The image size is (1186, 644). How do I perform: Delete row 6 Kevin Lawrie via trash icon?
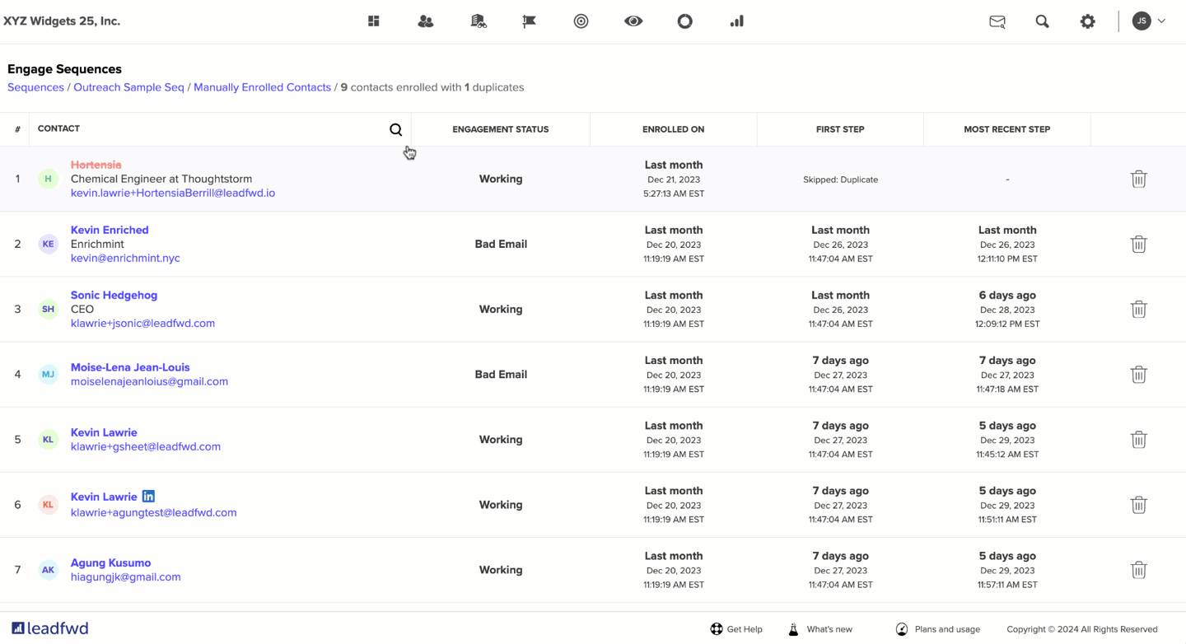(1138, 504)
